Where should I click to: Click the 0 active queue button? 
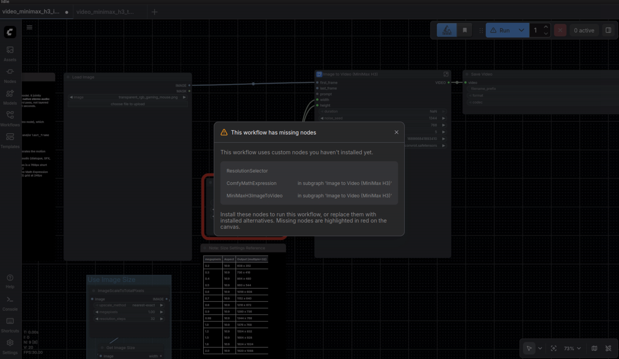click(x=584, y=30)
